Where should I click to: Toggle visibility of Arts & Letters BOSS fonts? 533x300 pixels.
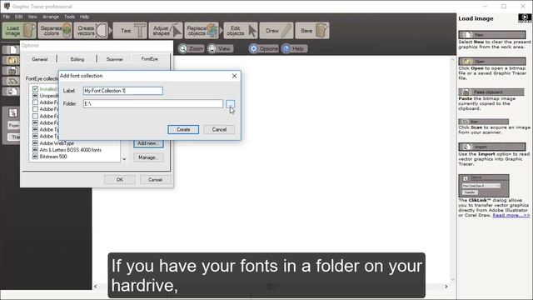pyautogui.click(x=35, y=150)
